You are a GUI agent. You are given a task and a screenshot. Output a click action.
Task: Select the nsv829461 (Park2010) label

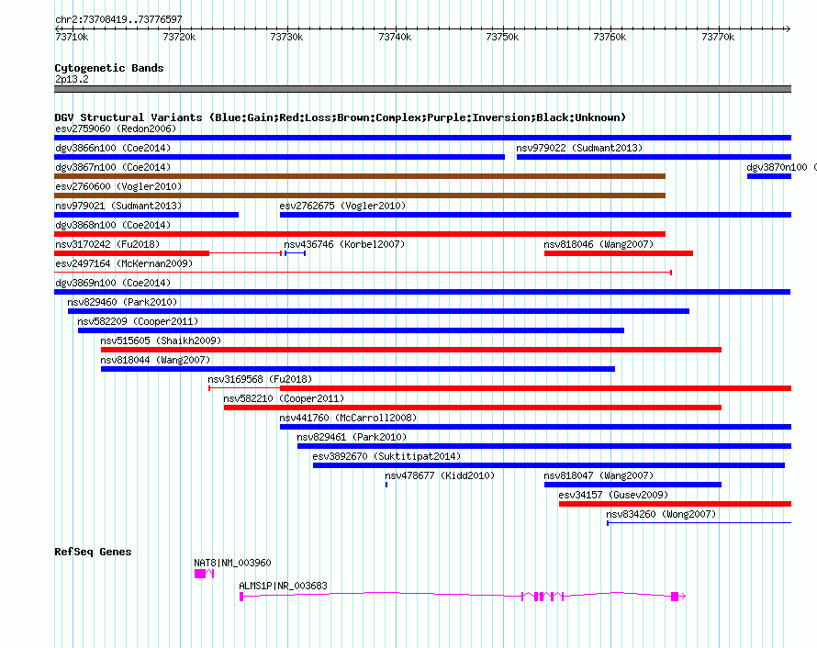click(x=352, y=437)
